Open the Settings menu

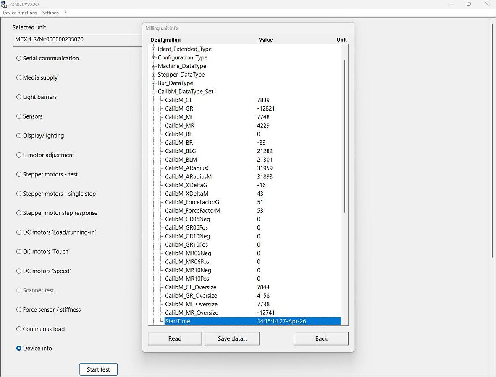pyautogui.click(x=50, y=13)
